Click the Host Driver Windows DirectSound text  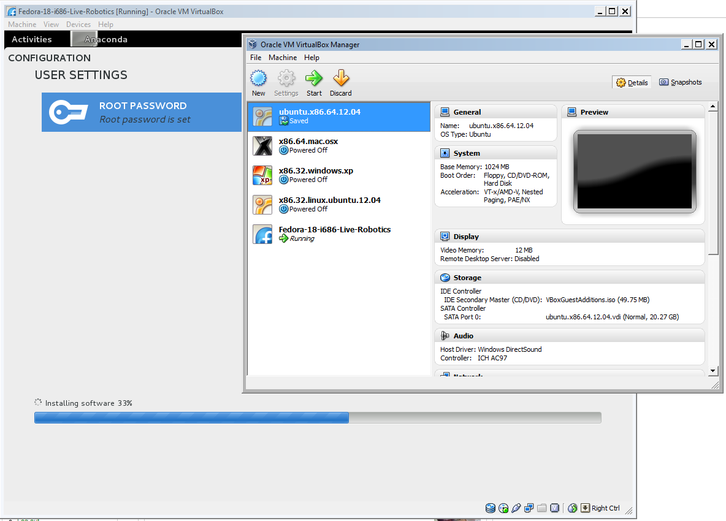pyautogui.click(x=491, y=349)
